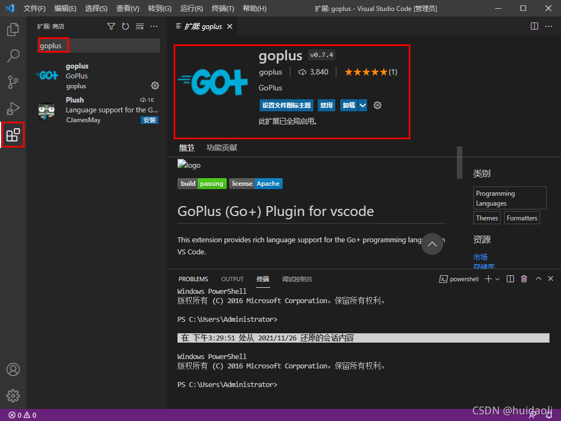Open the 终端(T) menu
Viewport: 561px width, 421px height.
tap(223, 8)
